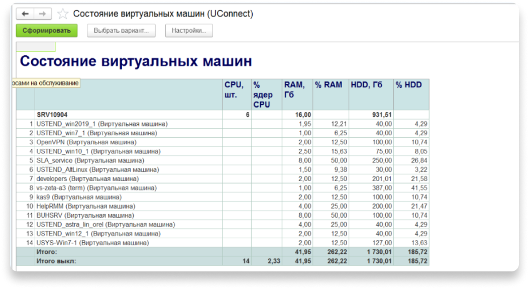529x289 pixels.
Task: Go forward with the right arrow button
Action: pyautogui.click(x=43, y=14)
